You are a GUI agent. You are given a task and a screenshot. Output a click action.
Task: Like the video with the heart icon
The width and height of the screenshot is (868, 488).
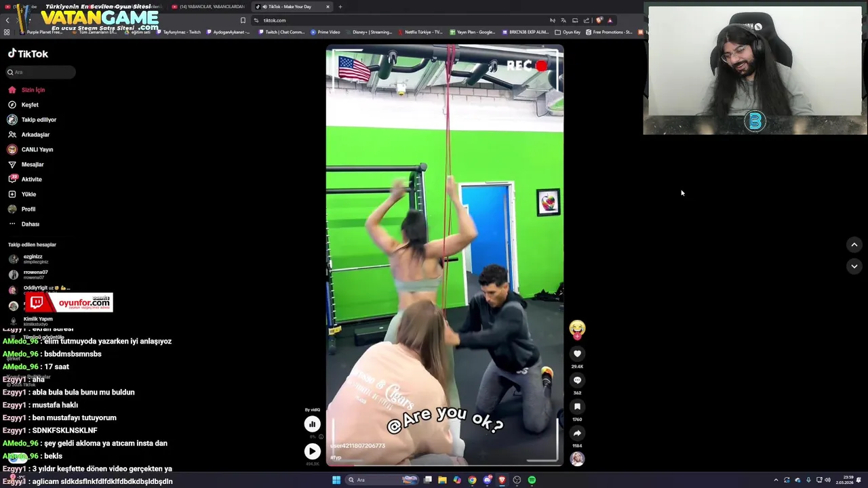coord(577,354)
